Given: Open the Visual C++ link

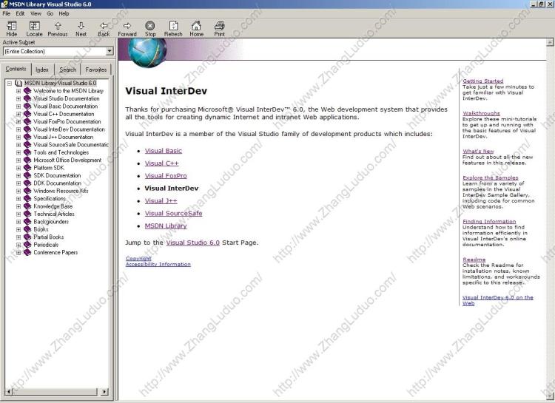Looking at the screenshot, I should (x=162, y=163).
